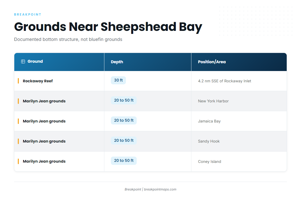Click the table grid icon beside Ground
This screenshot has width=301, height=198.
click(23, 61)
